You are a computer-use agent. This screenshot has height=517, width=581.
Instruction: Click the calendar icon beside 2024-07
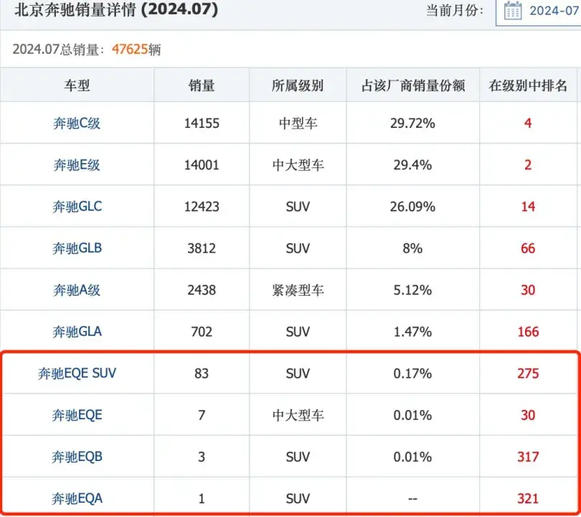513,10
